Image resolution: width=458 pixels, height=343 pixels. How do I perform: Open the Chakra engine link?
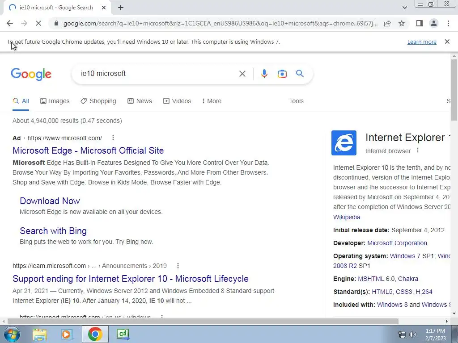pos(408,279)
